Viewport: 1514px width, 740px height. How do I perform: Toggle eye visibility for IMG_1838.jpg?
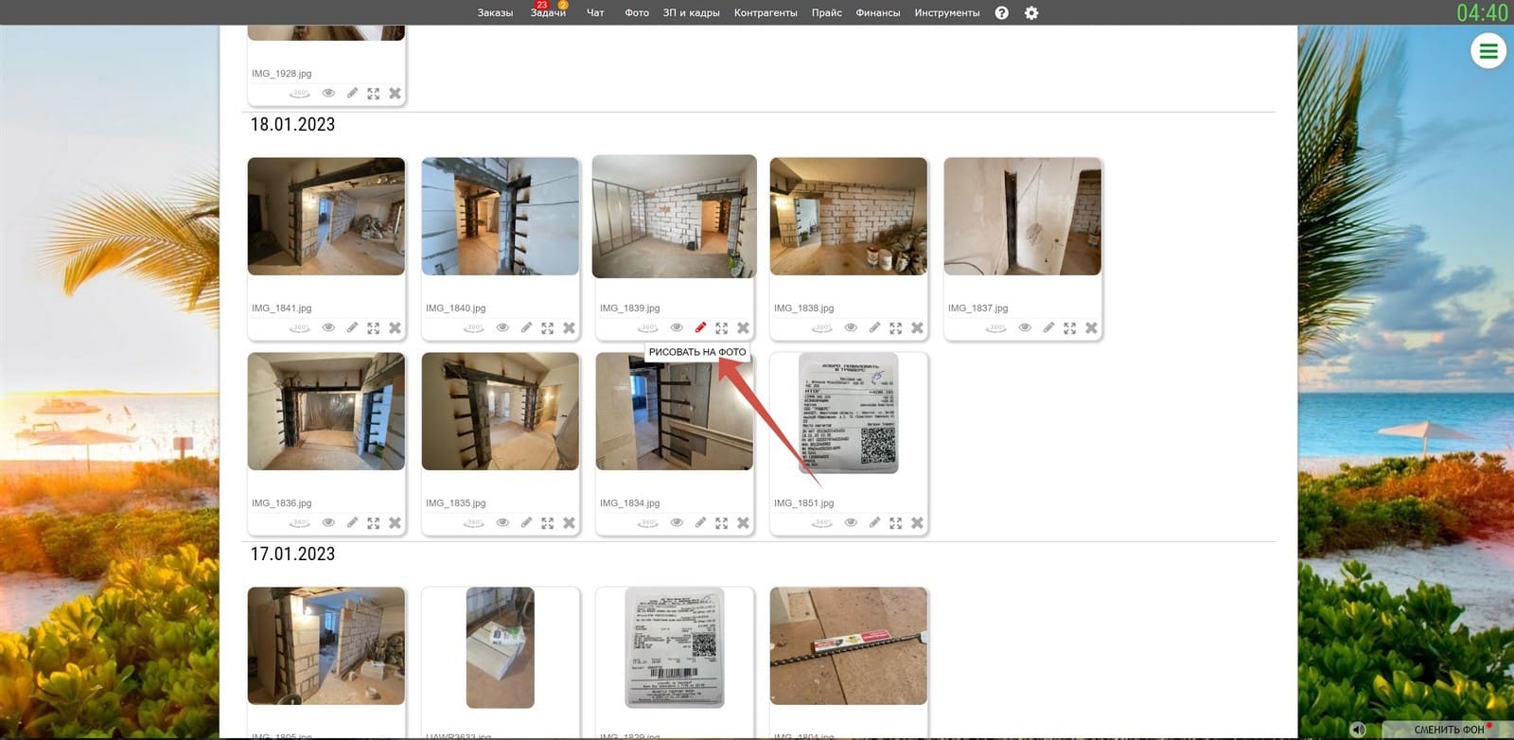pos(851,328)
